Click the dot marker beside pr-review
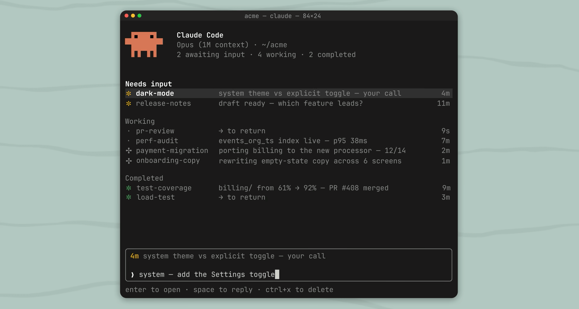This screenshot has width=579, height=309. coord(129,131)
